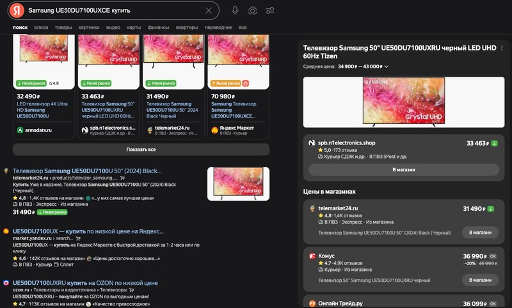Image resolution: width=512 pixels, height=308 pixels.
Task: Click the large Samsung TV image in side panel
Action: (x=403, y=101)
